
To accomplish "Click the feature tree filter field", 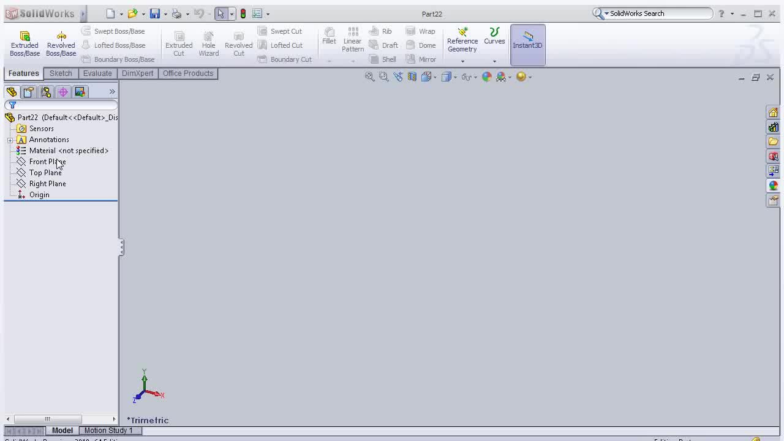I will [61, 105].
